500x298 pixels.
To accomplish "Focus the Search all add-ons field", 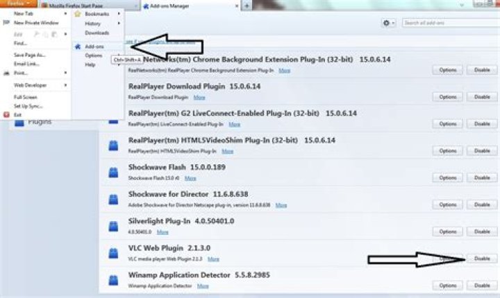I will (x=451, y=23).
